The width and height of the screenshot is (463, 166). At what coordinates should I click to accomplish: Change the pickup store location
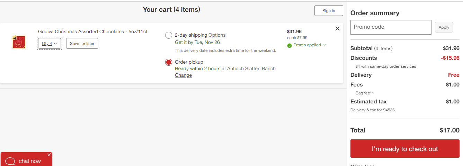tap(183, 75)
